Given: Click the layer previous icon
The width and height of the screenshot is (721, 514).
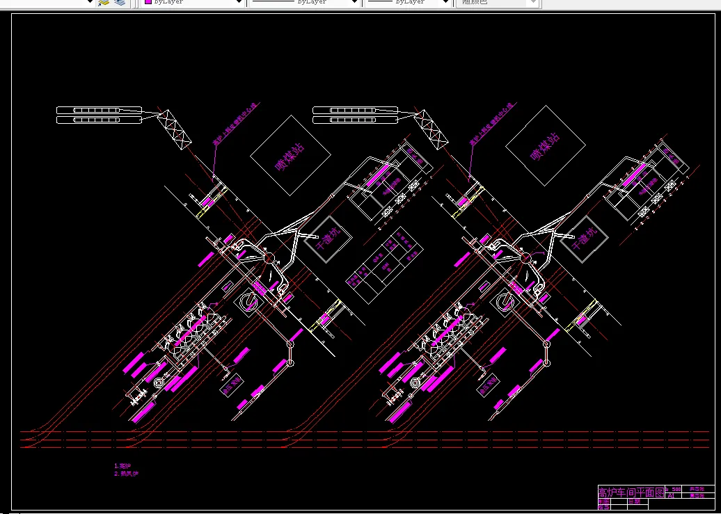Looking at the screenshot, I should 120,2.
